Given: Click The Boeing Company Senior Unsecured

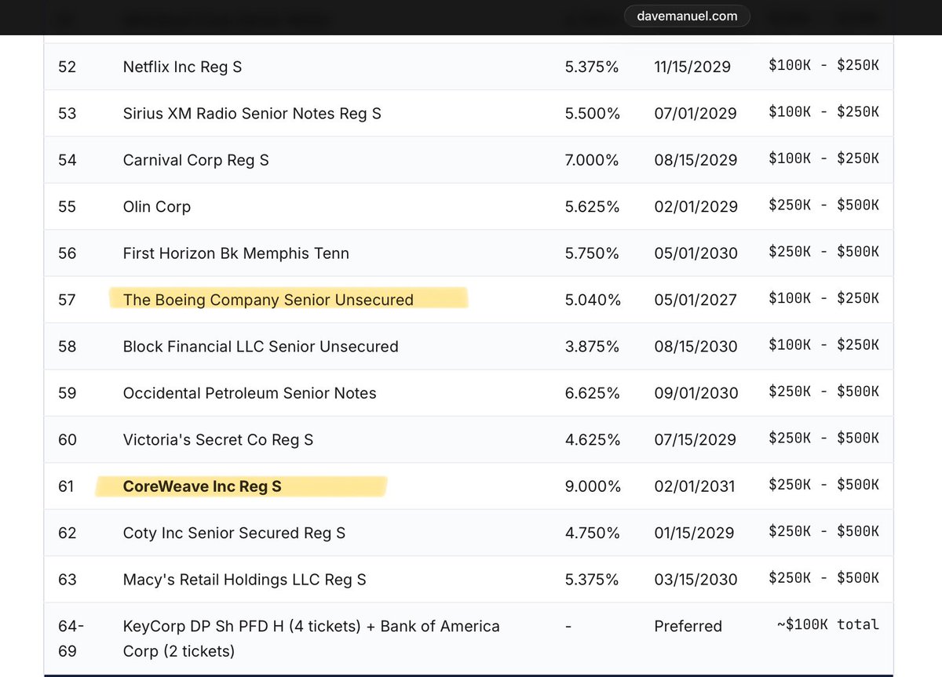Looking at the screenshot, I should pyautogui.click(x=268, y=300).
